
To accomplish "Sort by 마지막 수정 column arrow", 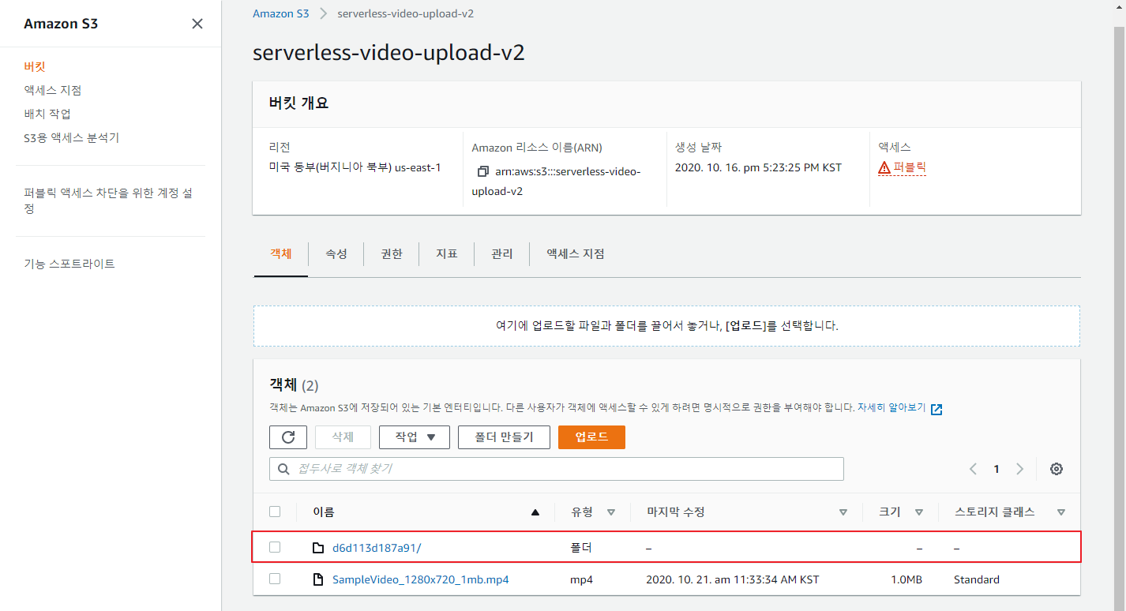I will 843,512.
